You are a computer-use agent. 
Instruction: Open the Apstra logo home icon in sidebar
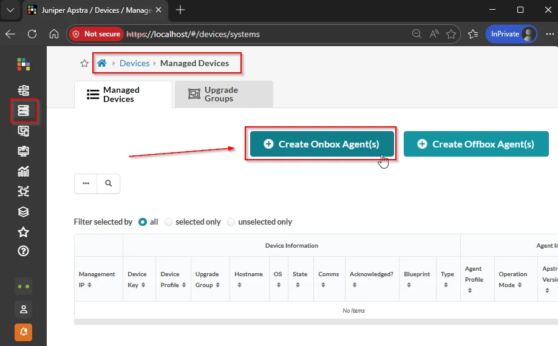tap(24, 64)
